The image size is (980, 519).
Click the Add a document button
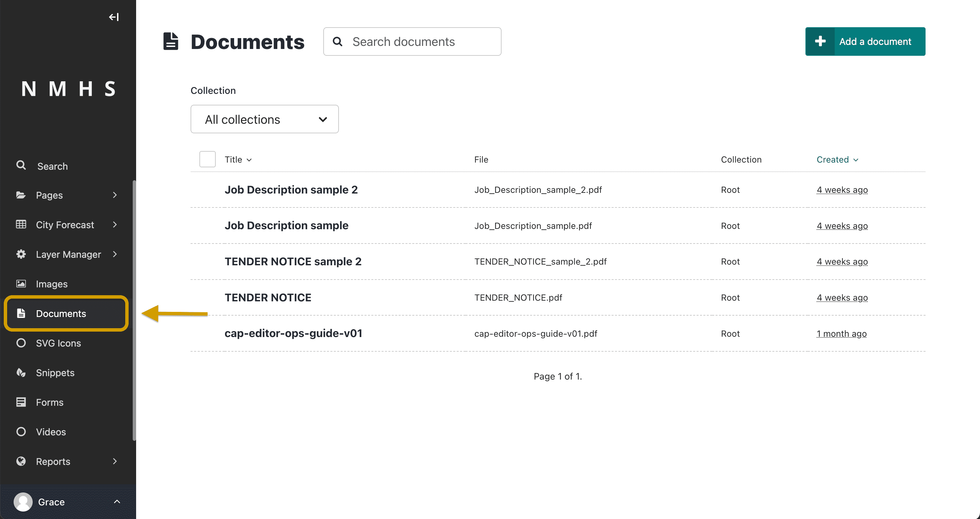tap(865, 41)
